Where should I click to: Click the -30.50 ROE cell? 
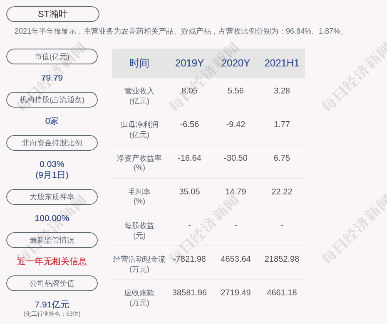tap(236, 158)
